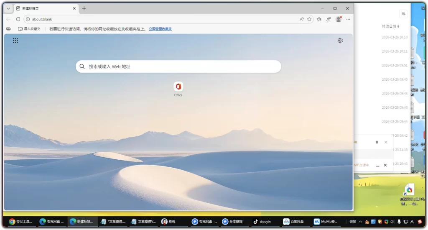
Task: Open 导入收藏夹 on the favorites bar
Action: tap(29, 29)
